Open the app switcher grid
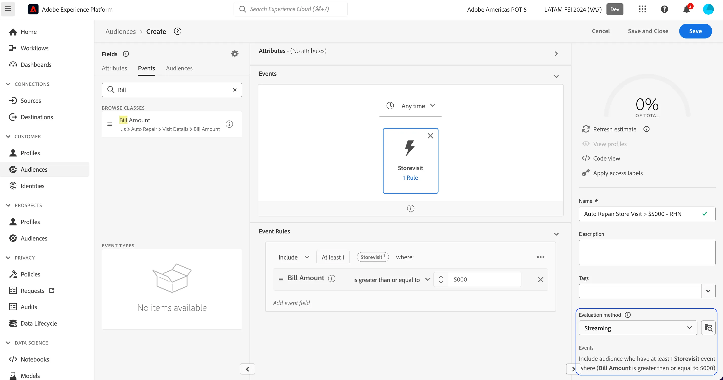 pyautogui.click(x=642, y=9)
